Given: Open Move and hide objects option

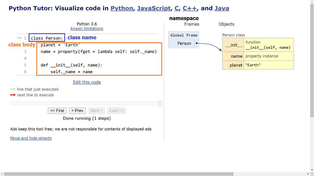Looking at the screenshot, I should pyautogui.click(x=31, y=138).
